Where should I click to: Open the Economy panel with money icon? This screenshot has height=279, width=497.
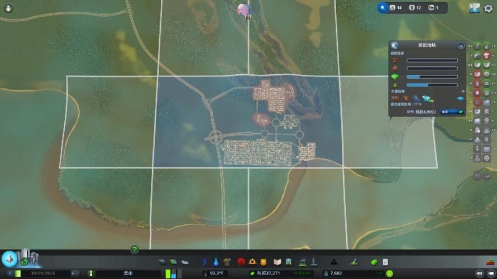tap(374, 262)
